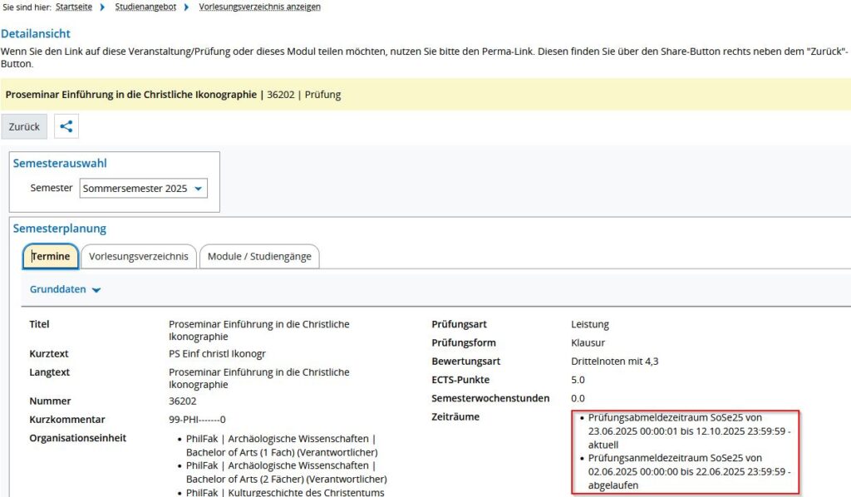Click the Semesterwochenstunden value 0.0
Viewport: 851px width, 497px height.
pyautogui.click(x=578, y=398)
